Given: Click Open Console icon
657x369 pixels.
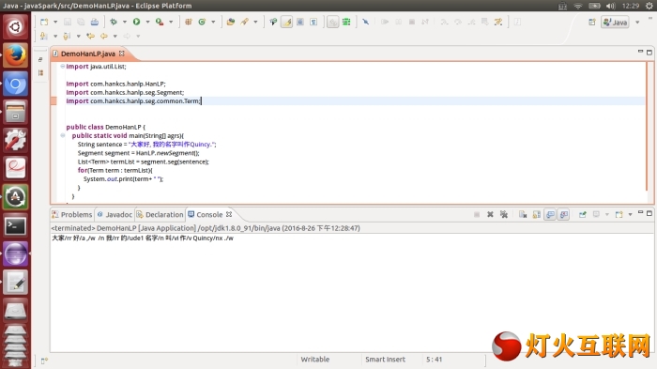Looking at the screenshot, I should [619, 214].
